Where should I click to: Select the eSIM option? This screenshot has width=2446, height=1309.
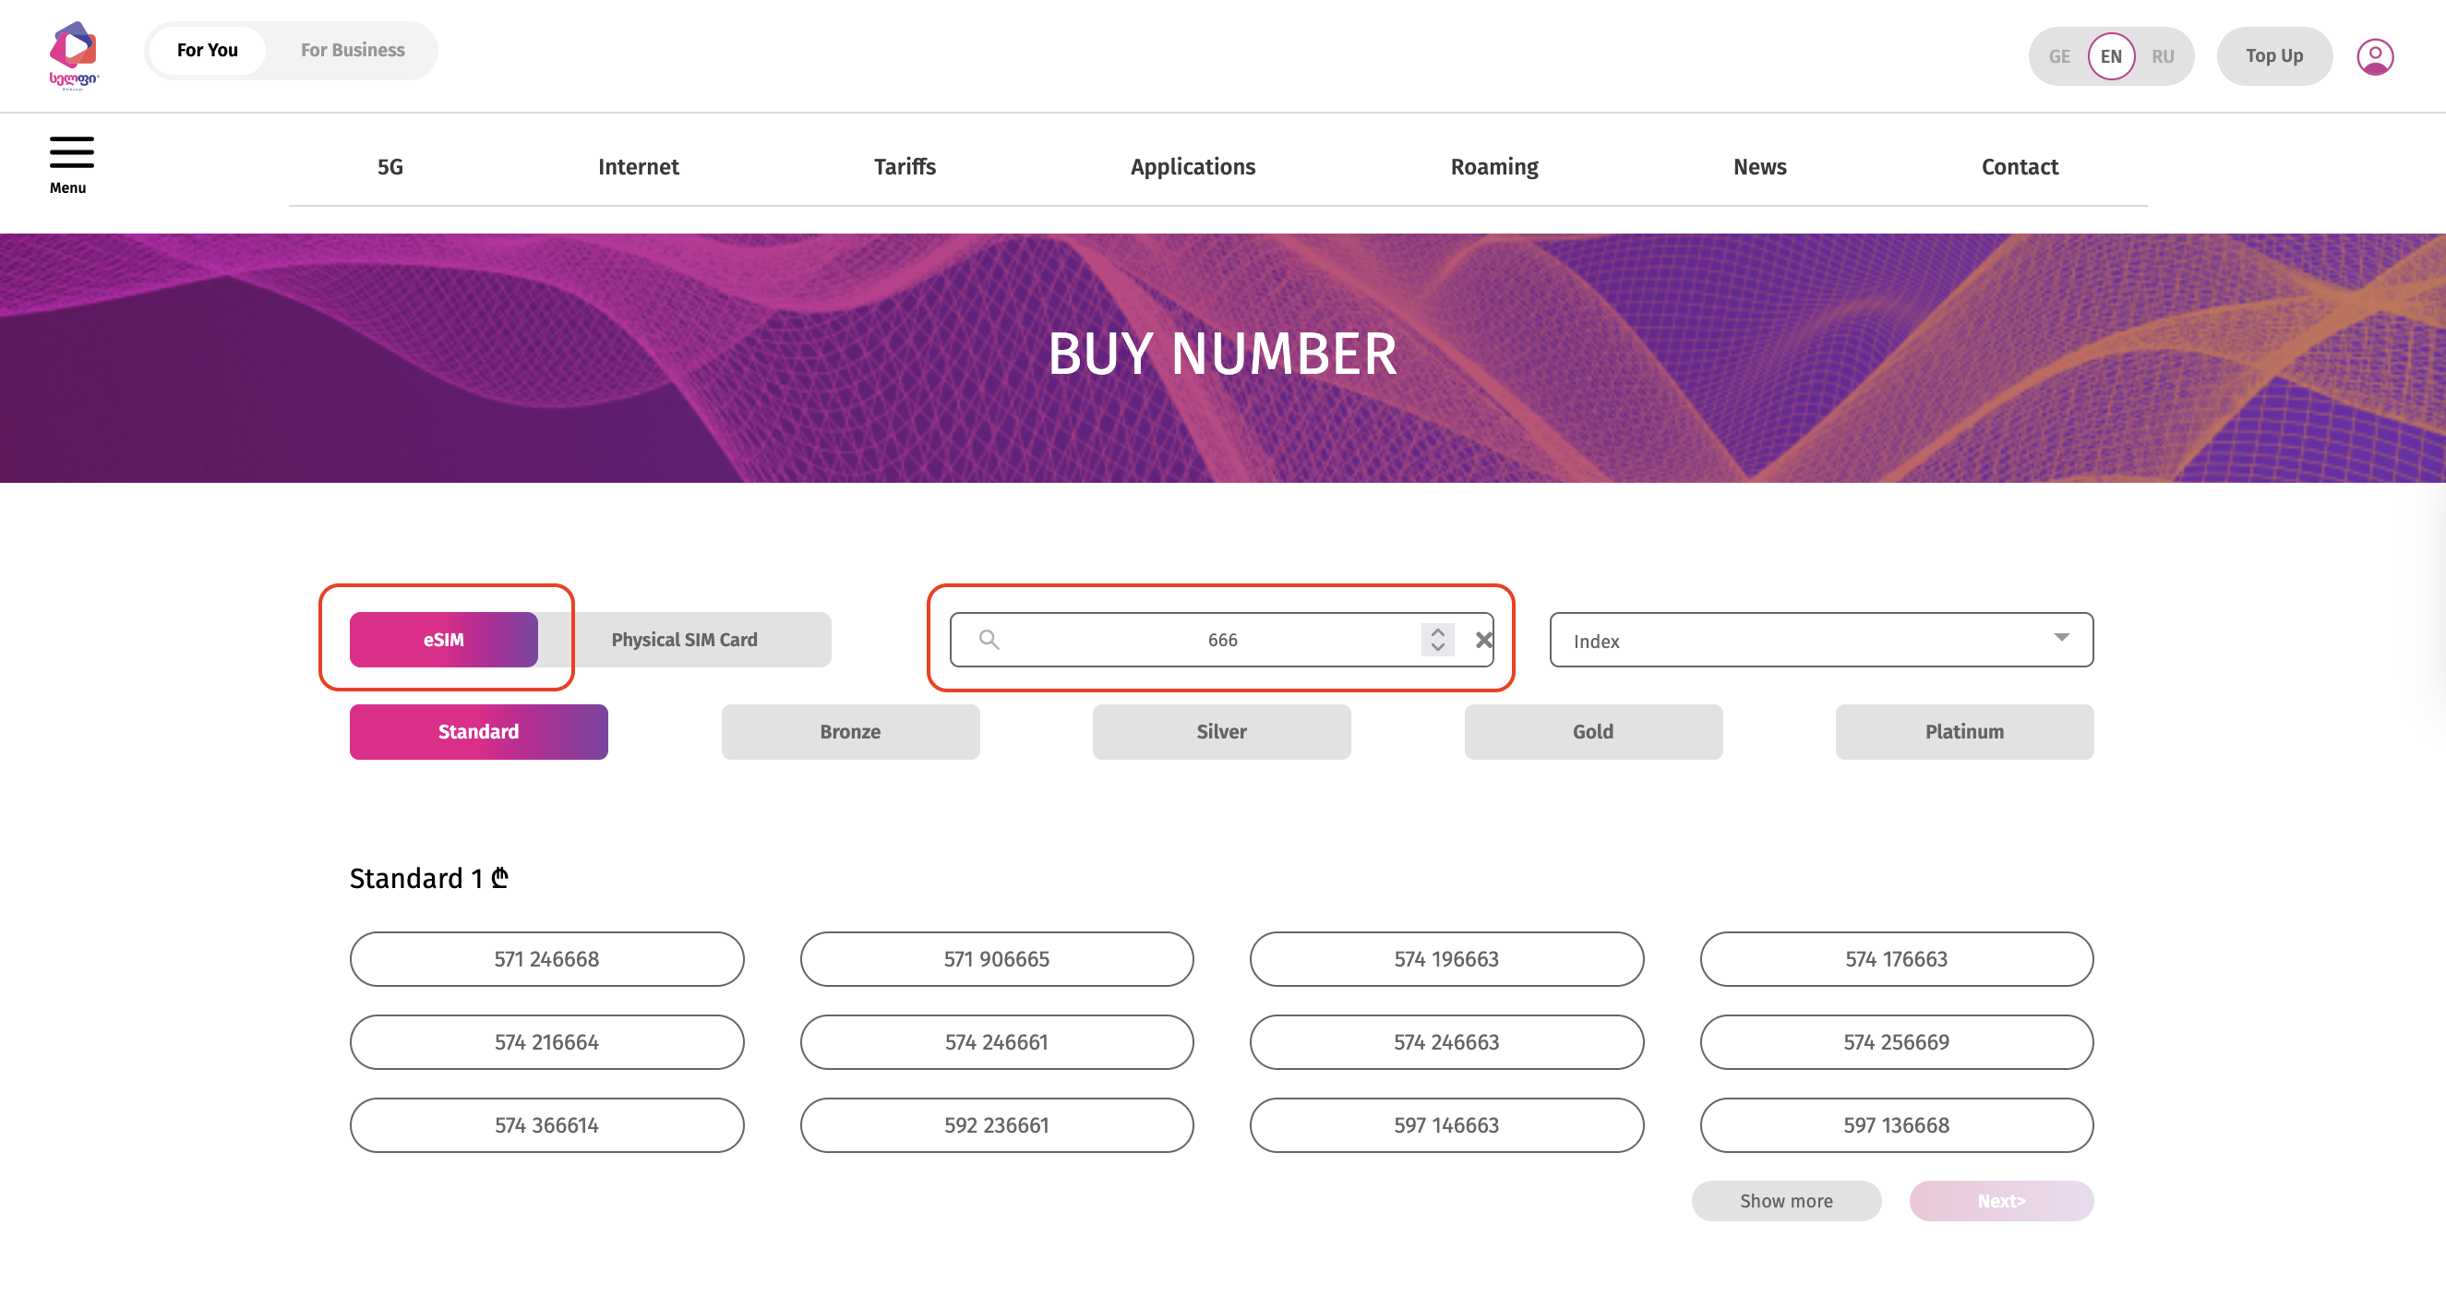point(443,640)
